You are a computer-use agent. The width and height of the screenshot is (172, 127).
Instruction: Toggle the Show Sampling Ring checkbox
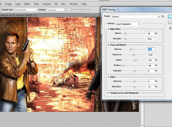(x=69, y=10)
